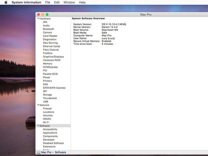Click the Secure Virtual Memory value Enabled
The image size is (208, 156).
click(x=106, y=41)
